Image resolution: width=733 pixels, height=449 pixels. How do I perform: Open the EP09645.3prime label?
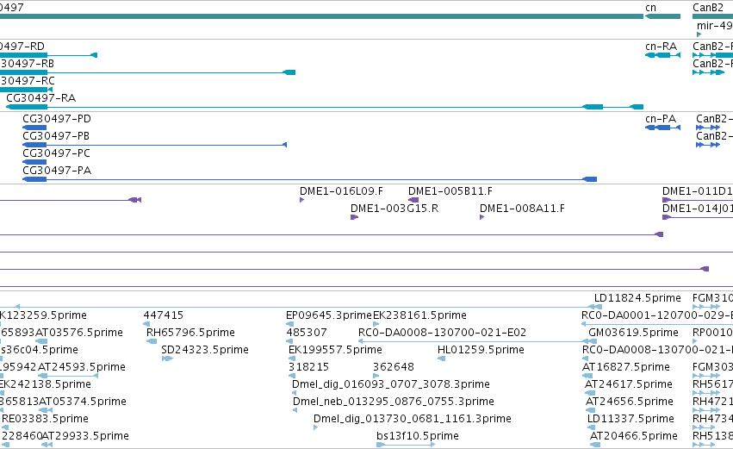tap(329, 315)
